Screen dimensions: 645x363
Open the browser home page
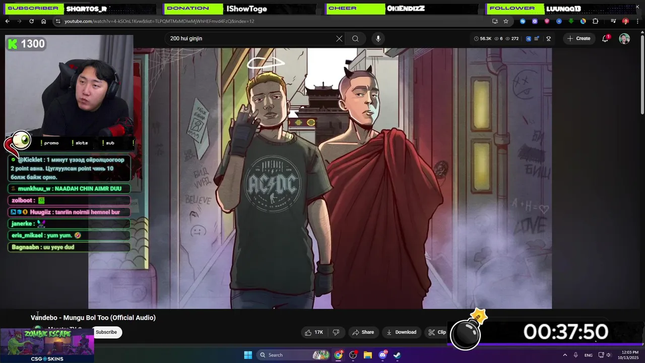(x=43, y=21)
